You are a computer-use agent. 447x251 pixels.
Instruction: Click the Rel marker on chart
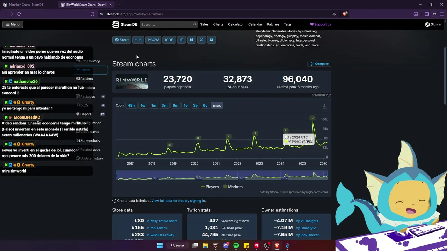[169, 145]
